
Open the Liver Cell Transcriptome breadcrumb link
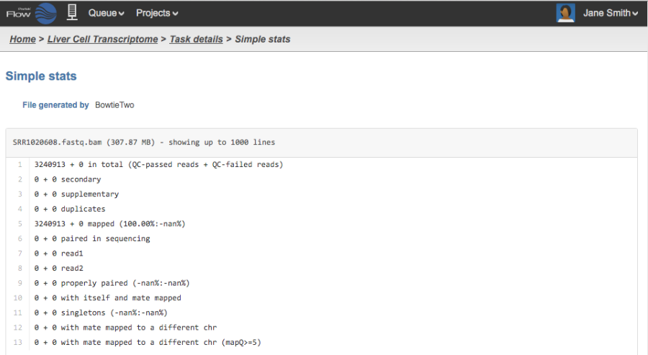point(102,39)
